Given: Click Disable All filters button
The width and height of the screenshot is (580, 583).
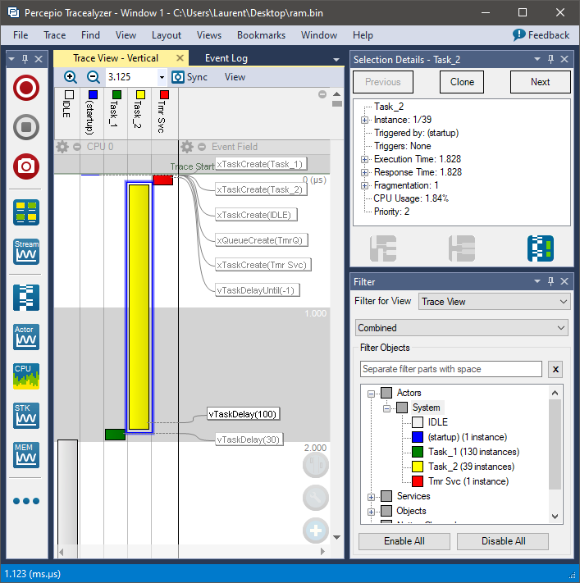Looking at the screenshot, I should click(x=503, y=541).
